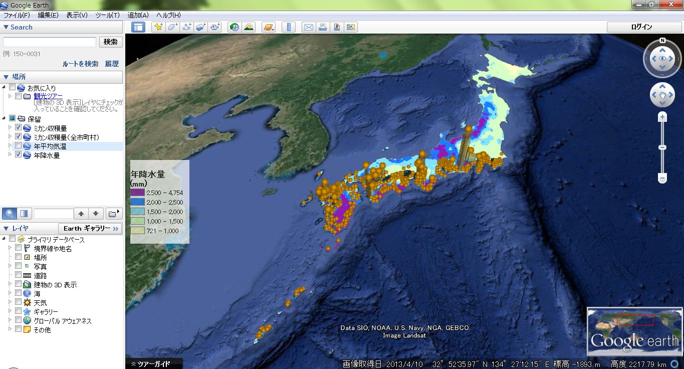Move selected item down with arrow button
This screenshot has height=369, width=684.
point(97,214)
